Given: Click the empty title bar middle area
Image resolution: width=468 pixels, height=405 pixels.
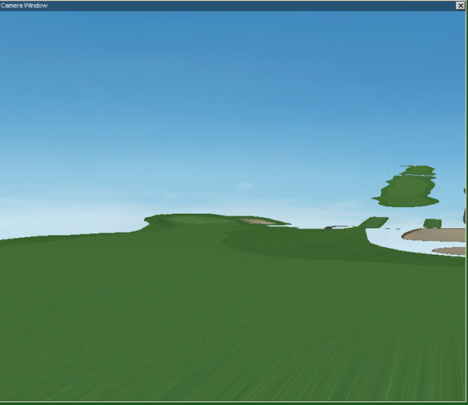Looking at the screenshot, I should pyautogui.click(x=231, y=5).
